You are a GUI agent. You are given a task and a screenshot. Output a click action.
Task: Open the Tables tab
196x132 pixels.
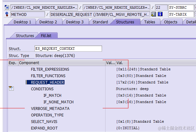click(x=150, y=22)
